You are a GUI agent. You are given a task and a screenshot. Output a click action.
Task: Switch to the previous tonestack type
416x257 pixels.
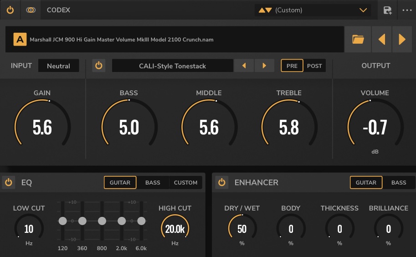[244, 66]
